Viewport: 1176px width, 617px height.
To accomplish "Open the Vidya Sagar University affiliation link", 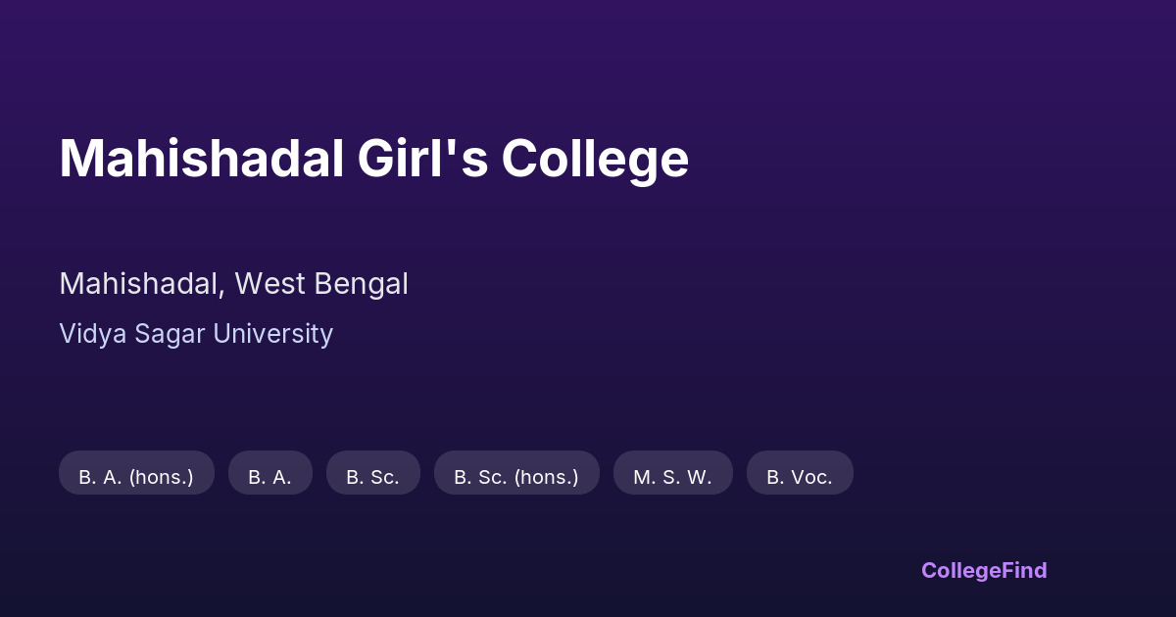I will tap(196, 334).
